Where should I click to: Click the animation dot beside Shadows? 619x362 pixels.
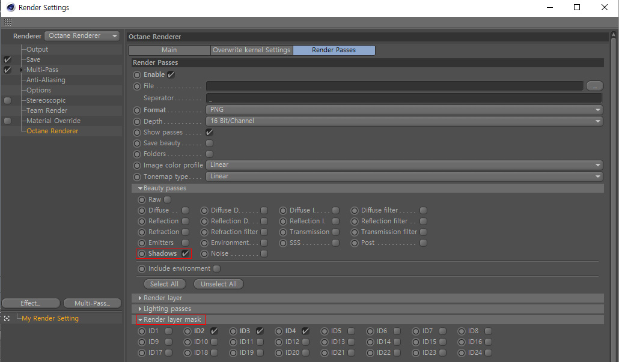point(142,254)
